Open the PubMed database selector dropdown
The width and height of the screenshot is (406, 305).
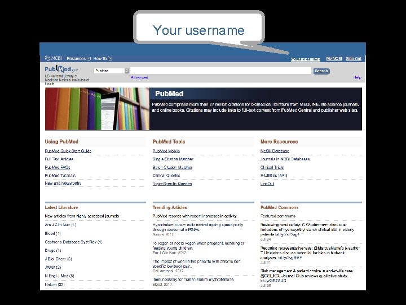[111, 71]
